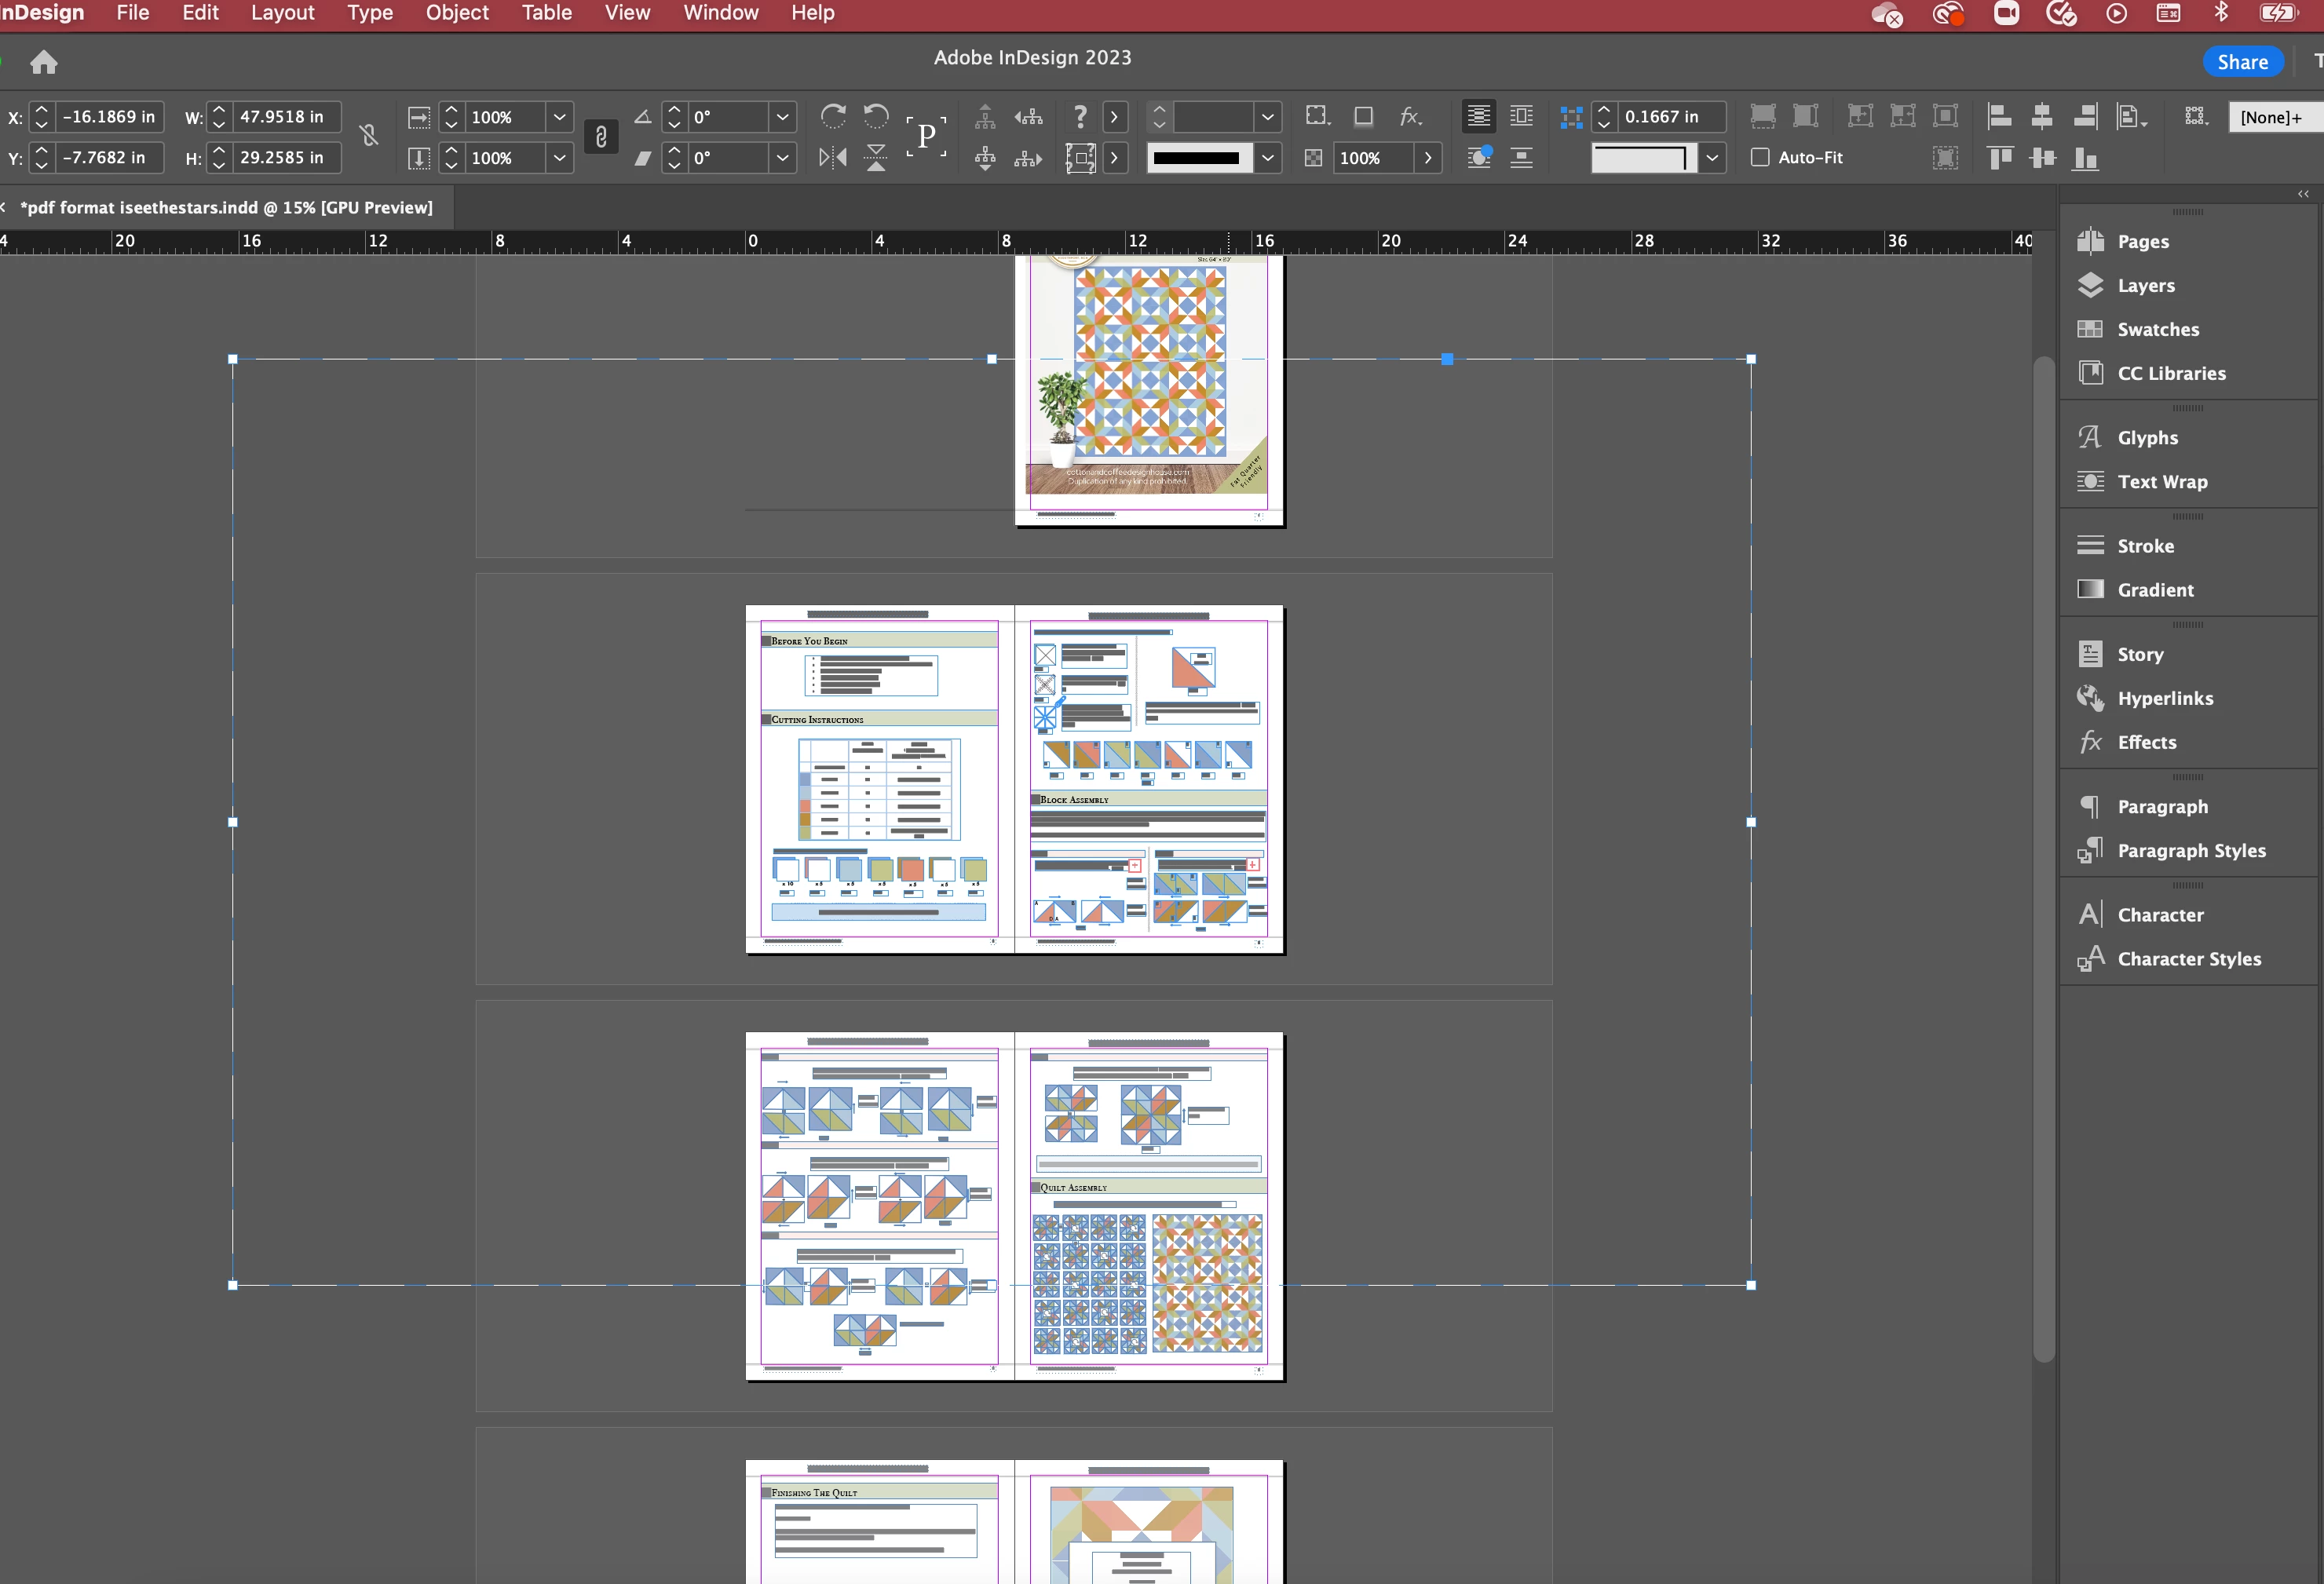Open the Text Wrap panel

2161,481
